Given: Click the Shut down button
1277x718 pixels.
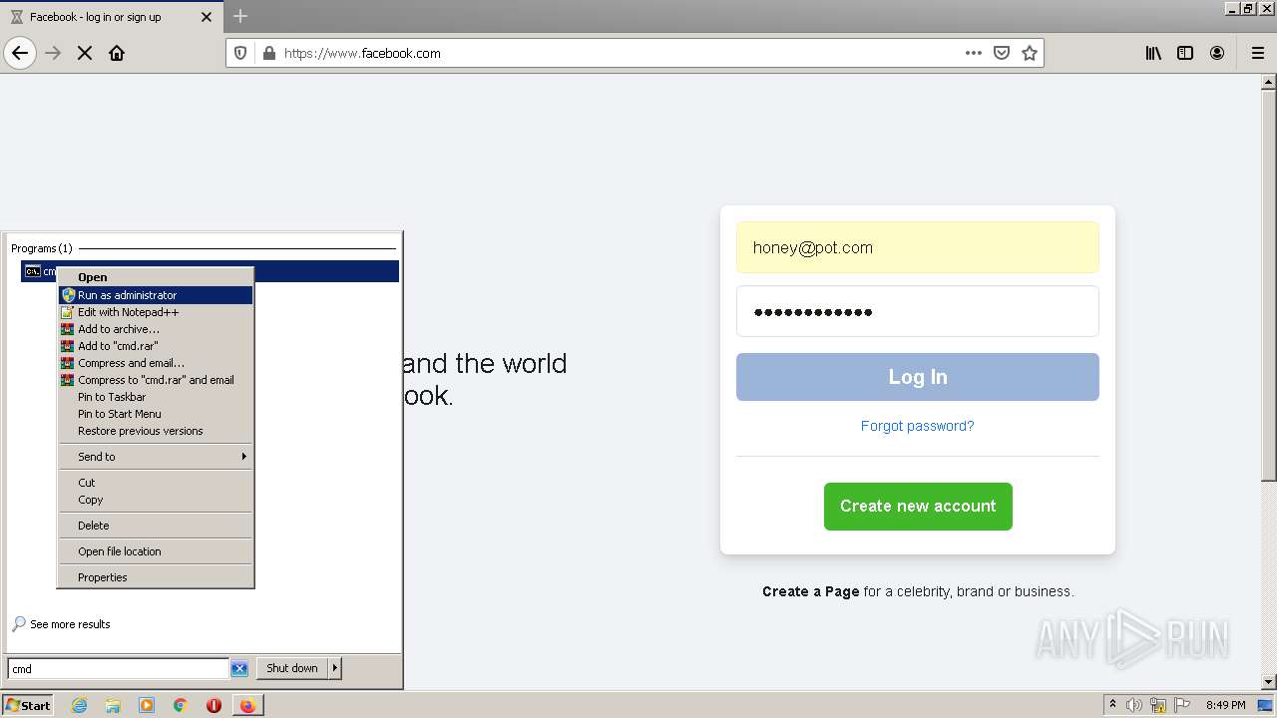Looking at the screenshot, I should click(292, 668).
